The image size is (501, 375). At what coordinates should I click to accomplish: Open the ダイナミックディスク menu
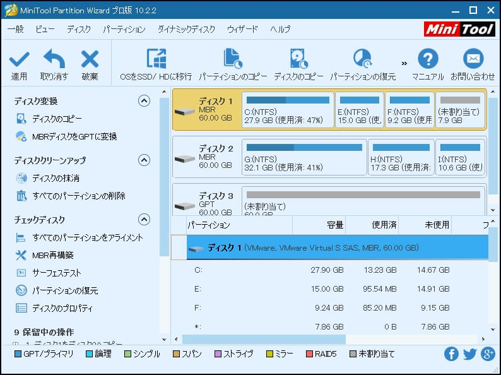(186, 30)
